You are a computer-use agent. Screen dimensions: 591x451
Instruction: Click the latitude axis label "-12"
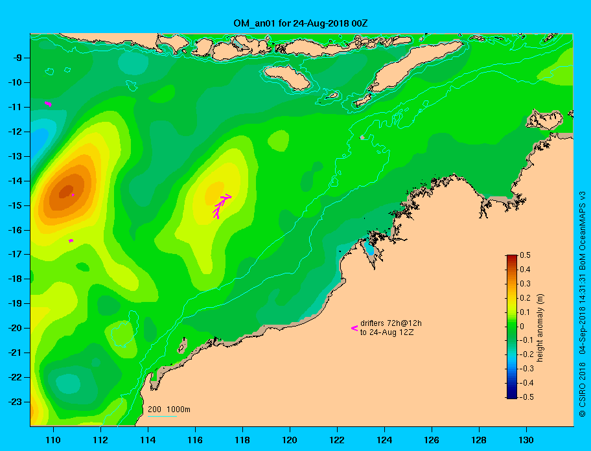pyautogui.click(x=15, y=132)
